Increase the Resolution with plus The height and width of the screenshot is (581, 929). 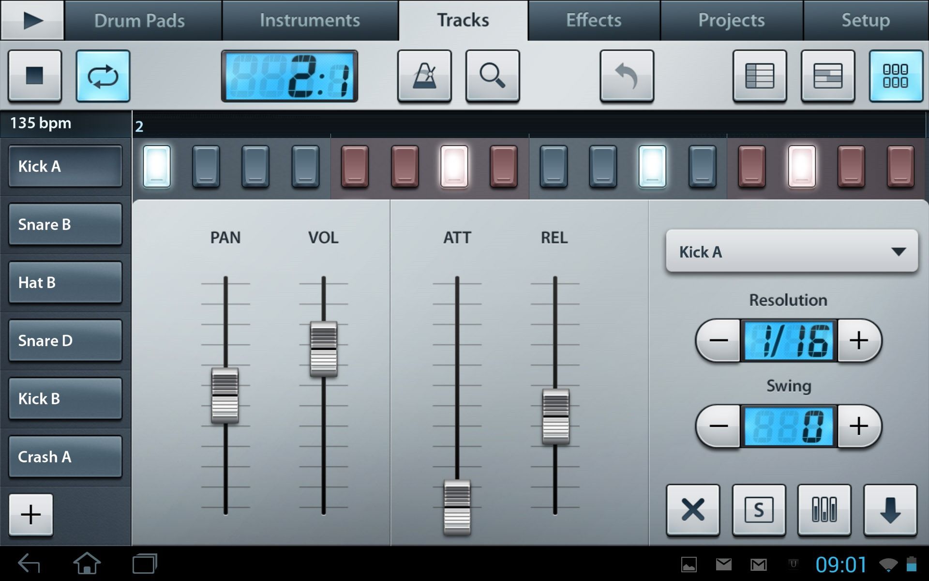[x=859, y=340]
